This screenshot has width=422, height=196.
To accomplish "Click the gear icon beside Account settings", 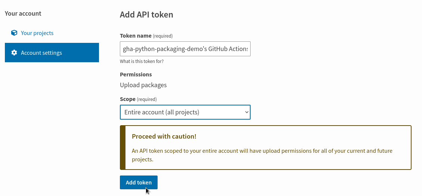I will pos(14,53).
